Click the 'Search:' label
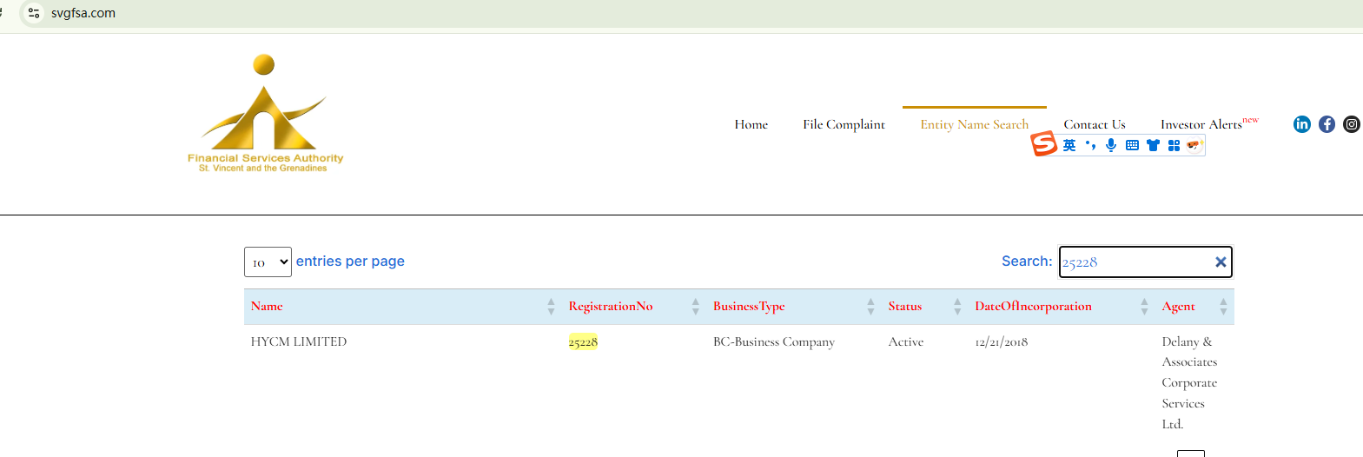This screenshot has height=457, width=1363. pos(1027,261)
